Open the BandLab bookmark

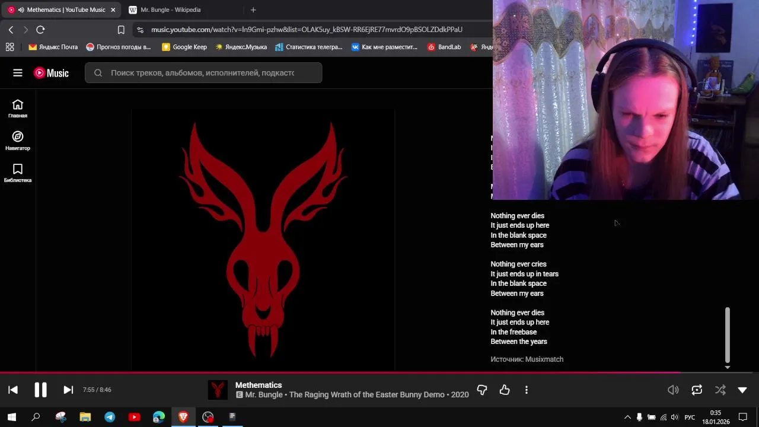pos(444,47)
